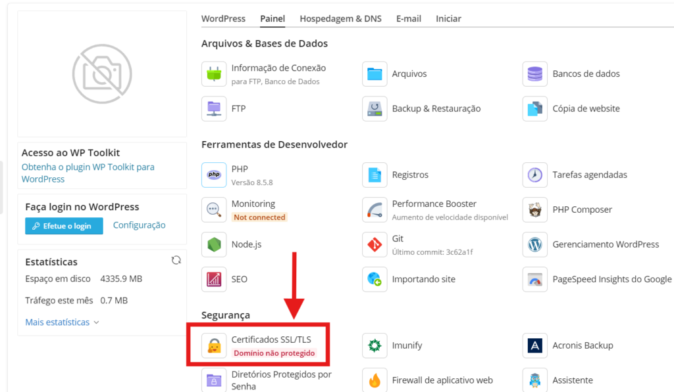Click the 4335.9 MB disk value
This screenshot has width=674, height=392.
[x=121, y=279]
